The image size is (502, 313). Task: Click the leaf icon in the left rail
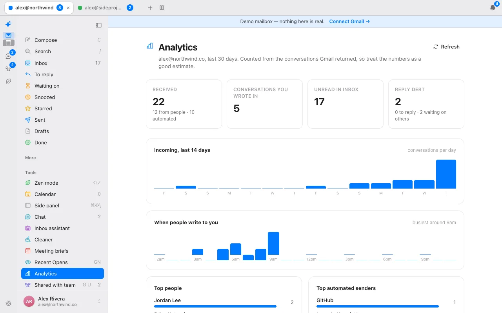(8, 81)
